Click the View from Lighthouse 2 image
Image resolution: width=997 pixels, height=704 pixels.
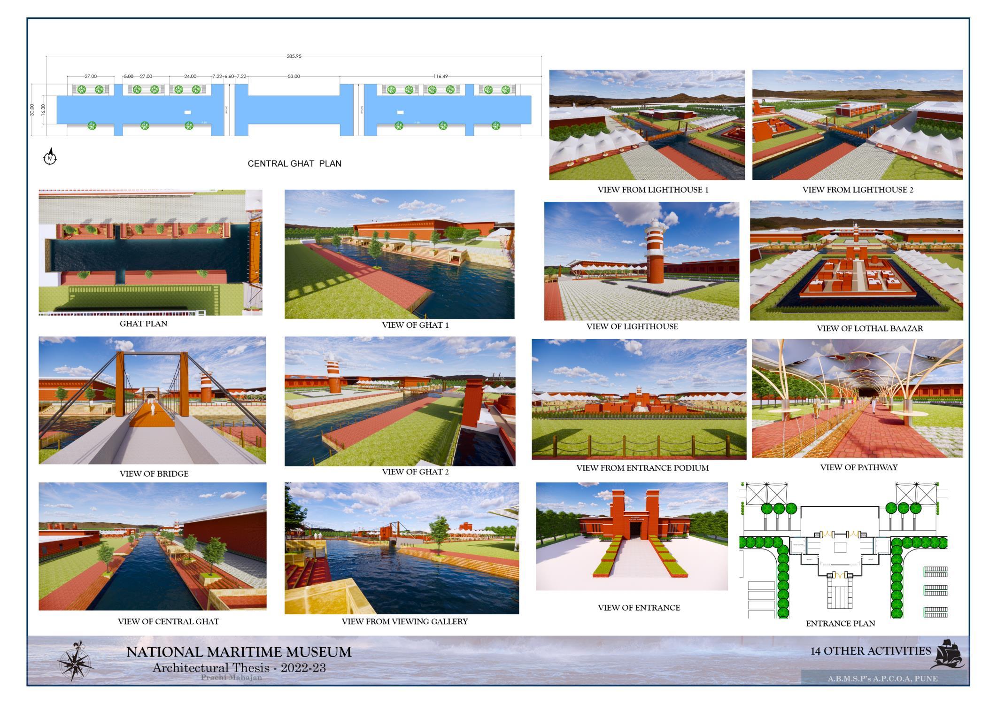point(857,125)
